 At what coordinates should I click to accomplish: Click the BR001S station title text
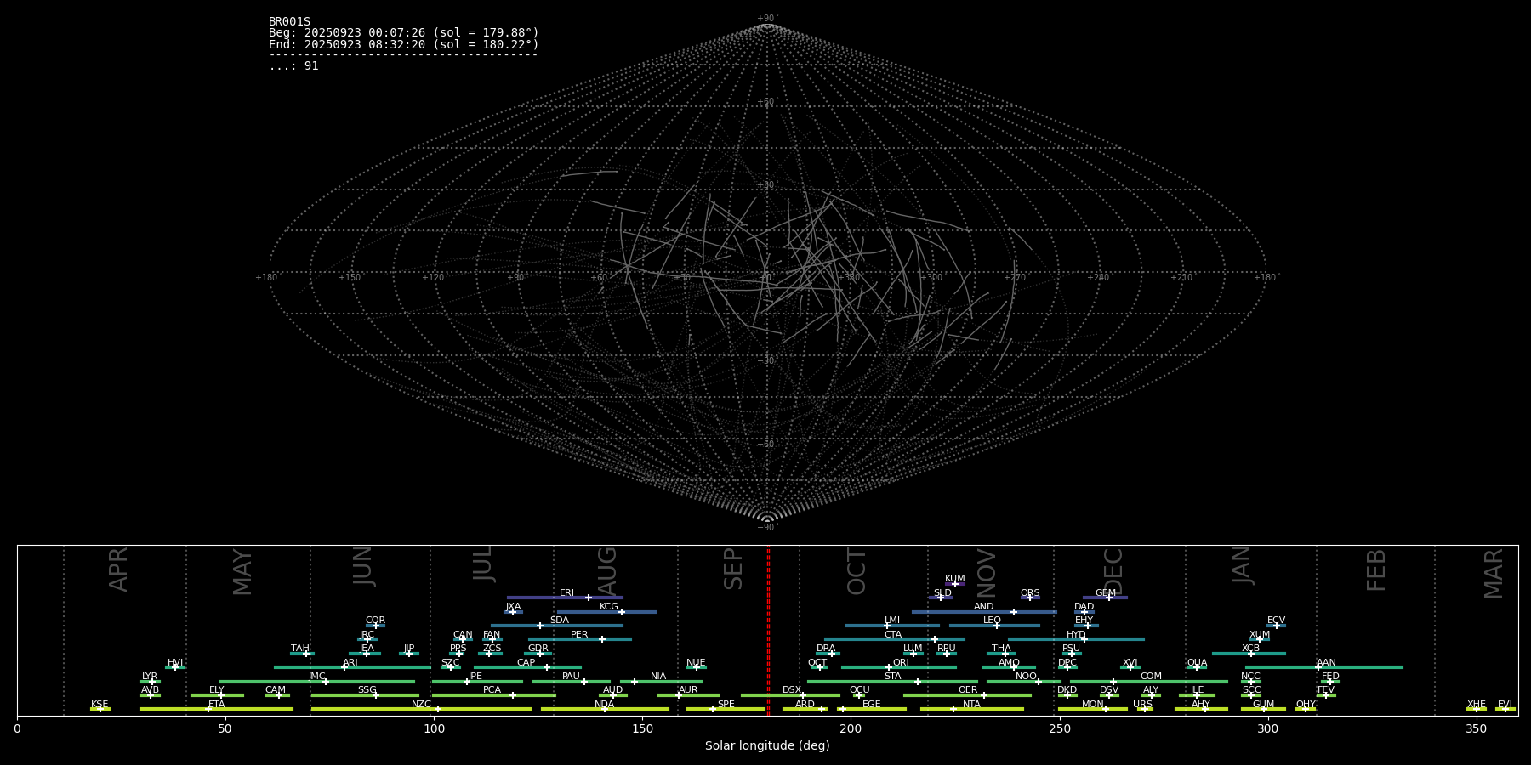click(x=289, y=22)
